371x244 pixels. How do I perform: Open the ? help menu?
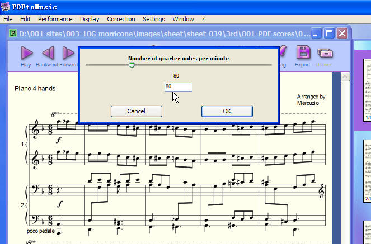203,19
